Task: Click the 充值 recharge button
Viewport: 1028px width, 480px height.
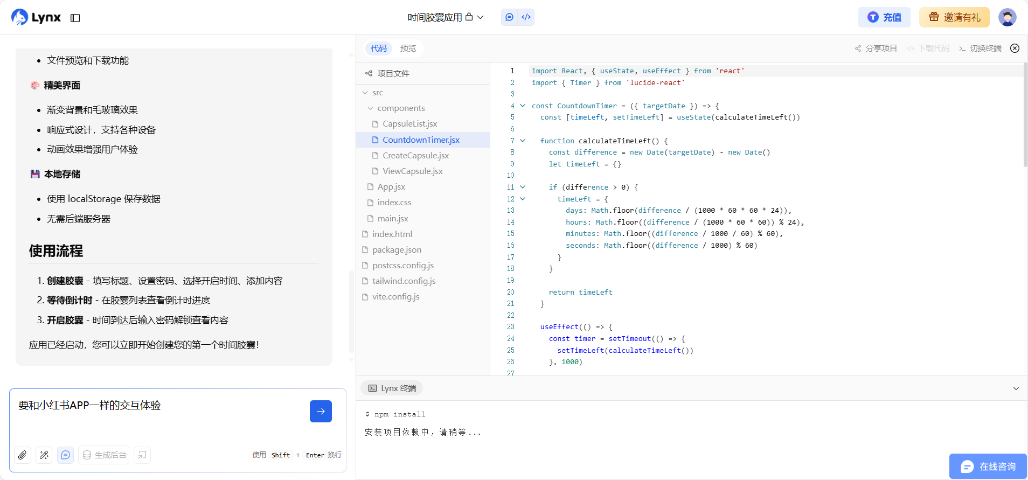Action: click(x=884, y=17)
